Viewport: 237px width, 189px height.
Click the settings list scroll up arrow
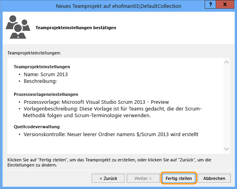click(x=226, y=62)
